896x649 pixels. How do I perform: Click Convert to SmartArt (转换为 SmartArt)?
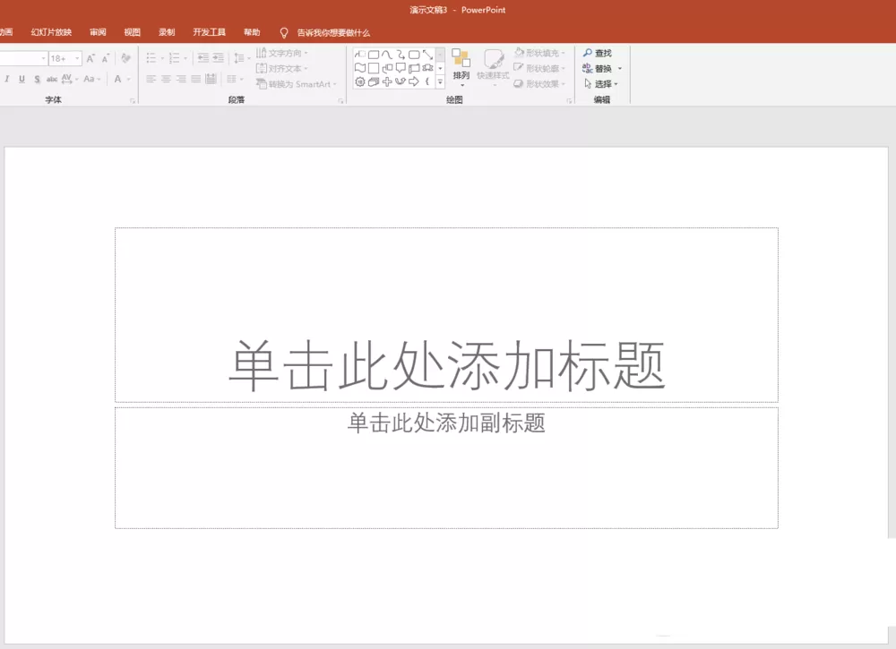[297, 84]
